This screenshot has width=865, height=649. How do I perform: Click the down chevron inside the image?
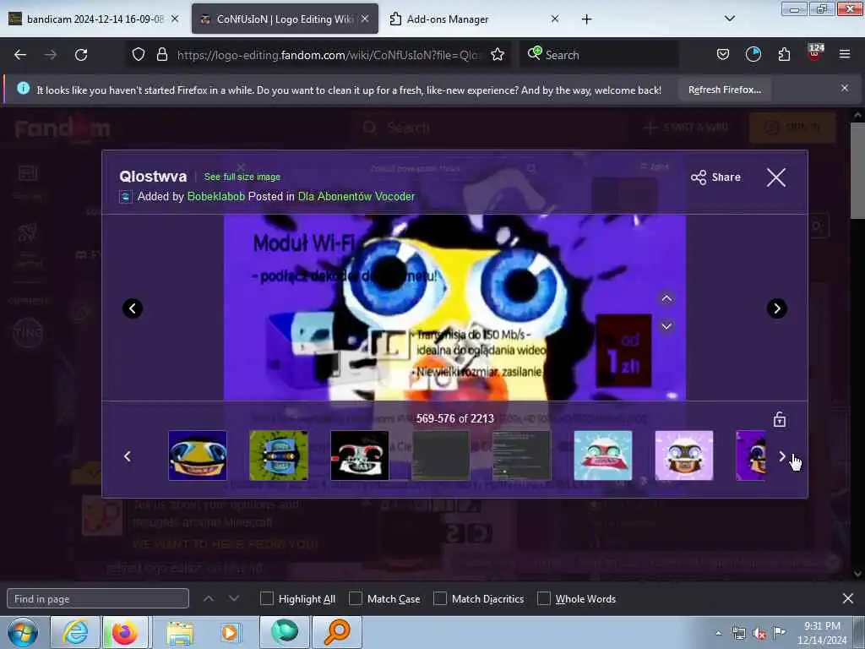click(x=666, y=326)
